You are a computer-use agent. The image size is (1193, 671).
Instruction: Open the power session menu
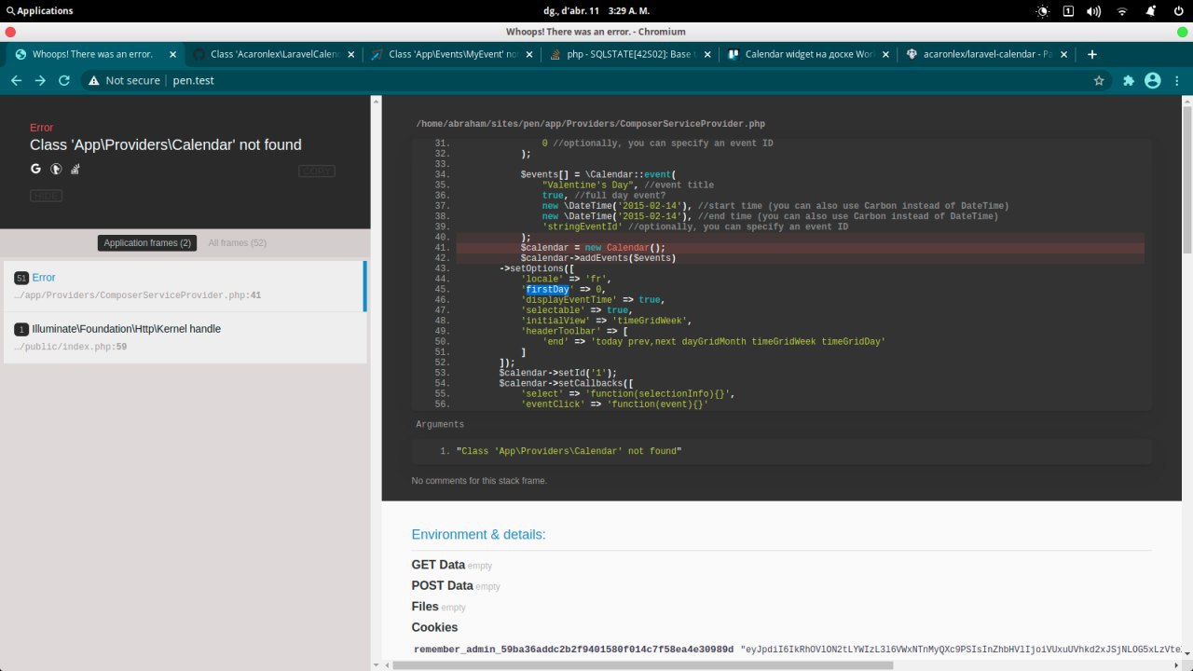tap(1177, 10)
